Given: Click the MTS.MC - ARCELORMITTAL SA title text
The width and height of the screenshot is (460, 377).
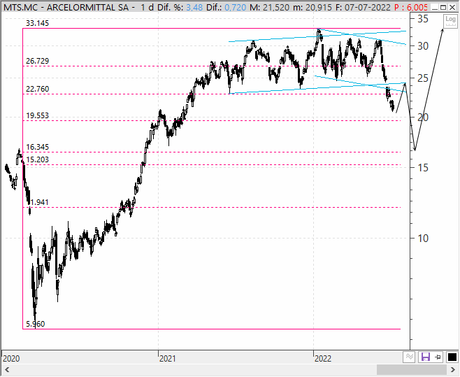Looking at the screenshot, I should point(66,7).
